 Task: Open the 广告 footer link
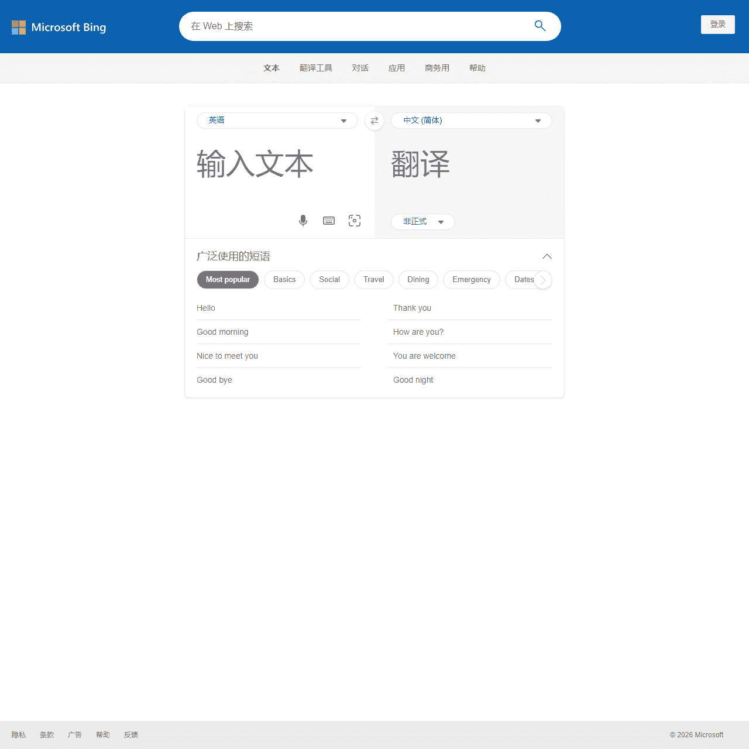click(x=75, y=735)
